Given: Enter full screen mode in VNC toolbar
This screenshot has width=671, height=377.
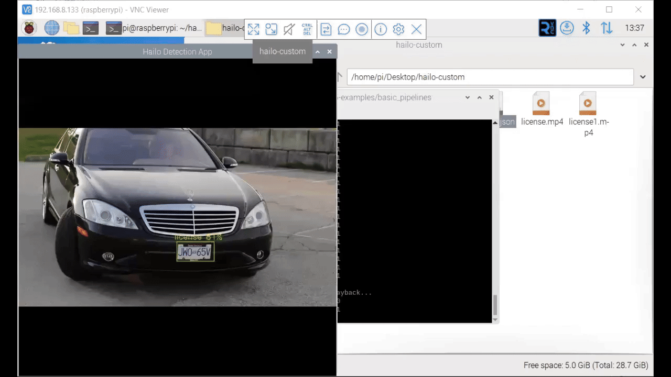Looking at the screenshot, I should point(254,29).
